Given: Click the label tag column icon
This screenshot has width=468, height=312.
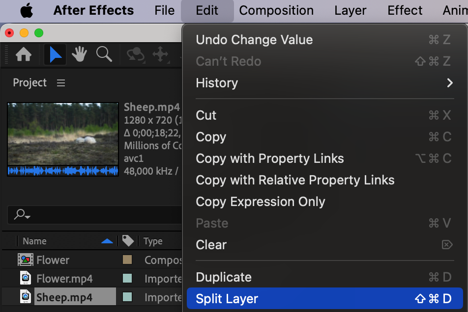Looking at the screenshot, I should 128,241.
